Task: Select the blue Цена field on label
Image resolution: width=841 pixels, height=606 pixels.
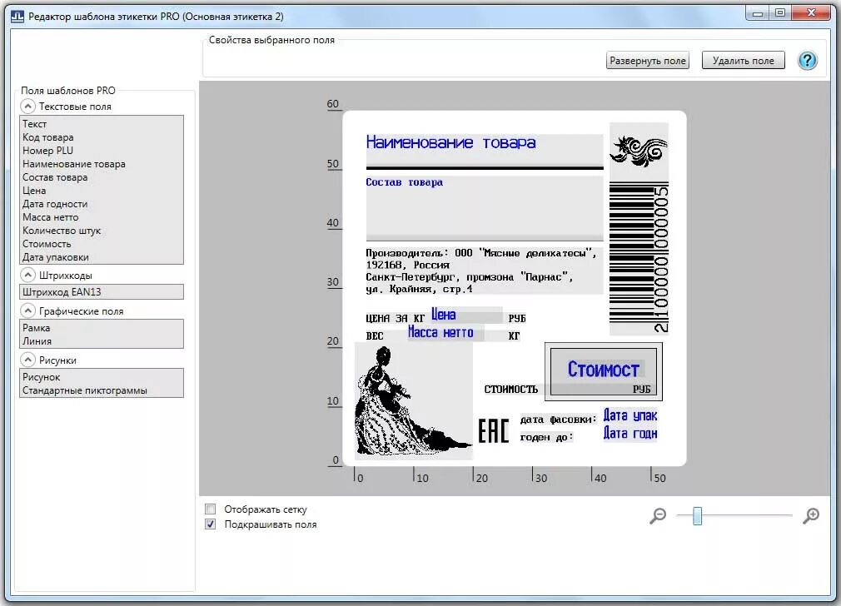Action: (466, 315)
